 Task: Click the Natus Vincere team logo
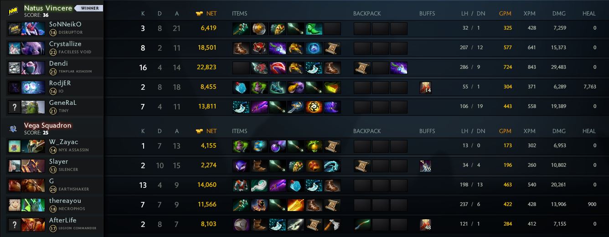coord(13,11)
